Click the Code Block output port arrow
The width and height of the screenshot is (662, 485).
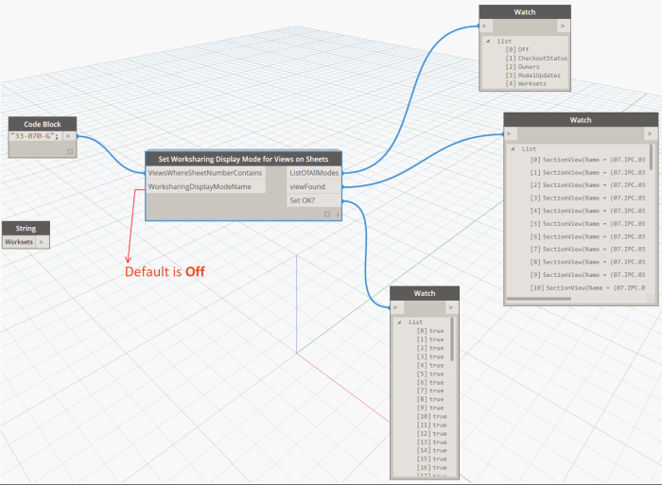69,136
